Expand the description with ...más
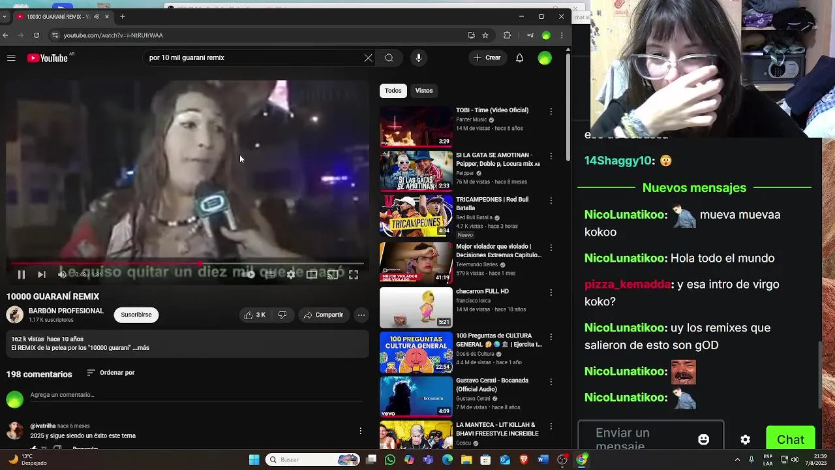This screenshot has height=470, width=835. click(142, 348)
